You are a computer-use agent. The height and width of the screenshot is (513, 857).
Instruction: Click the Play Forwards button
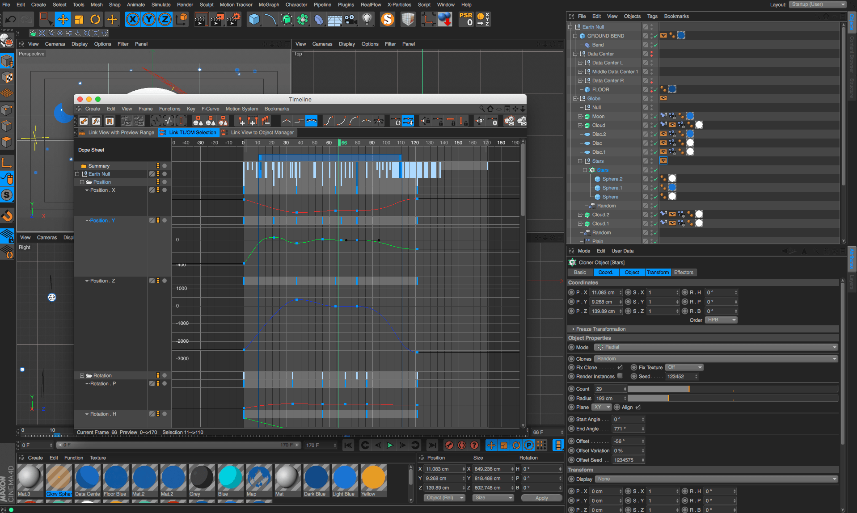(390, 445)
